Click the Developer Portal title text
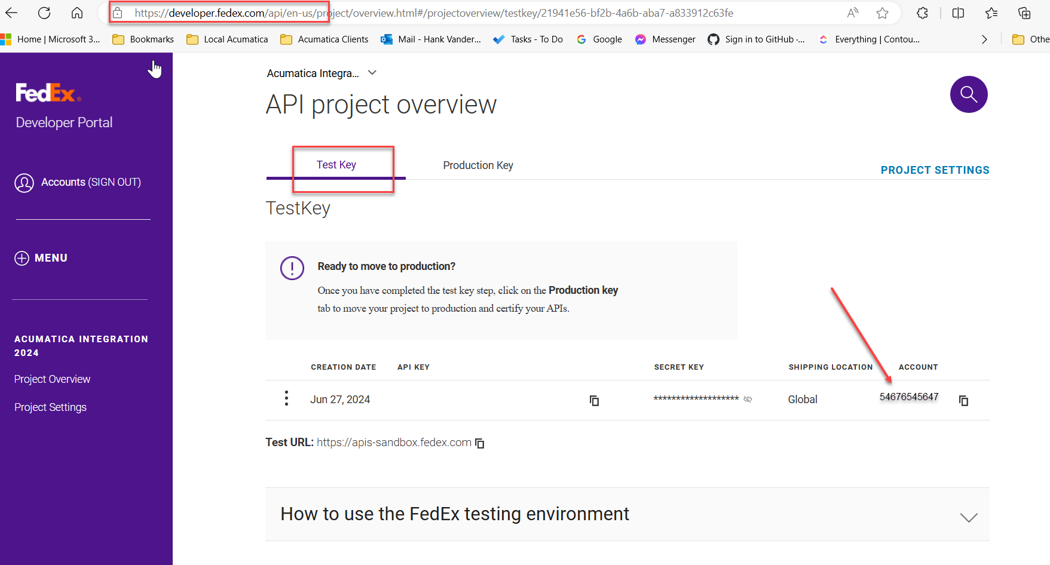1050x565 pixels. (64, 122)
